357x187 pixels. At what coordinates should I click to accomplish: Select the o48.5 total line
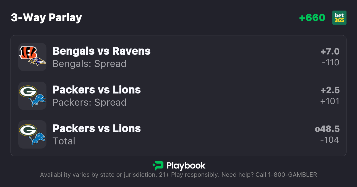[327, 129]
